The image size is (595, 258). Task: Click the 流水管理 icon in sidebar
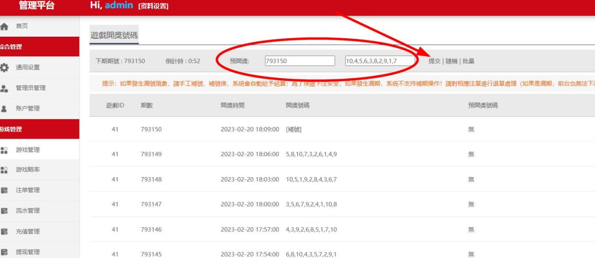point(5,211)
